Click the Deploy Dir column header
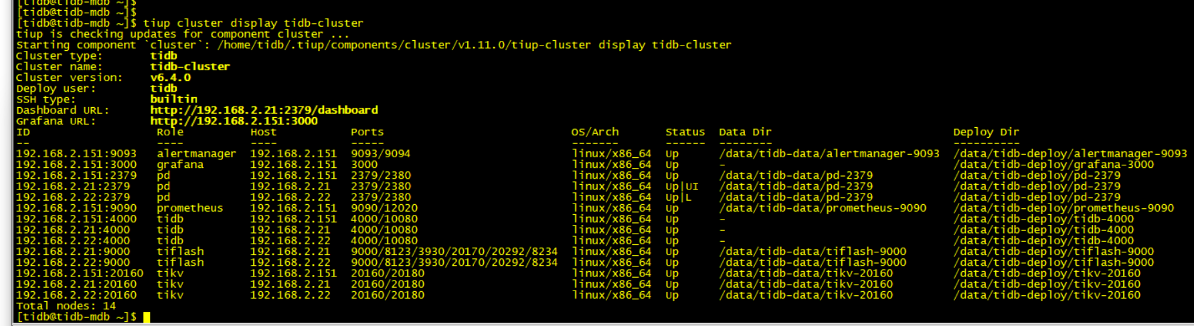This screenshot has width=1194, height=326. 987,132
